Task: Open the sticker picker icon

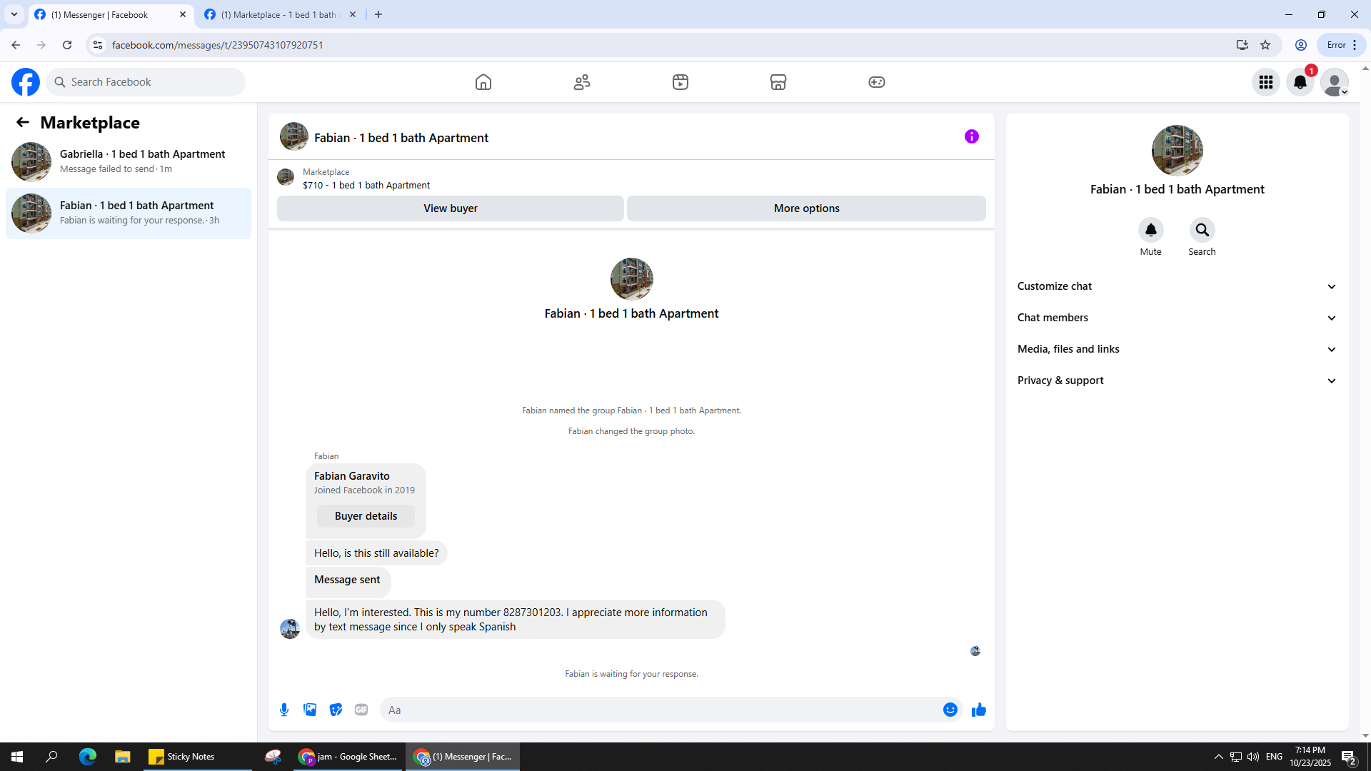Action: pos(336,710)
